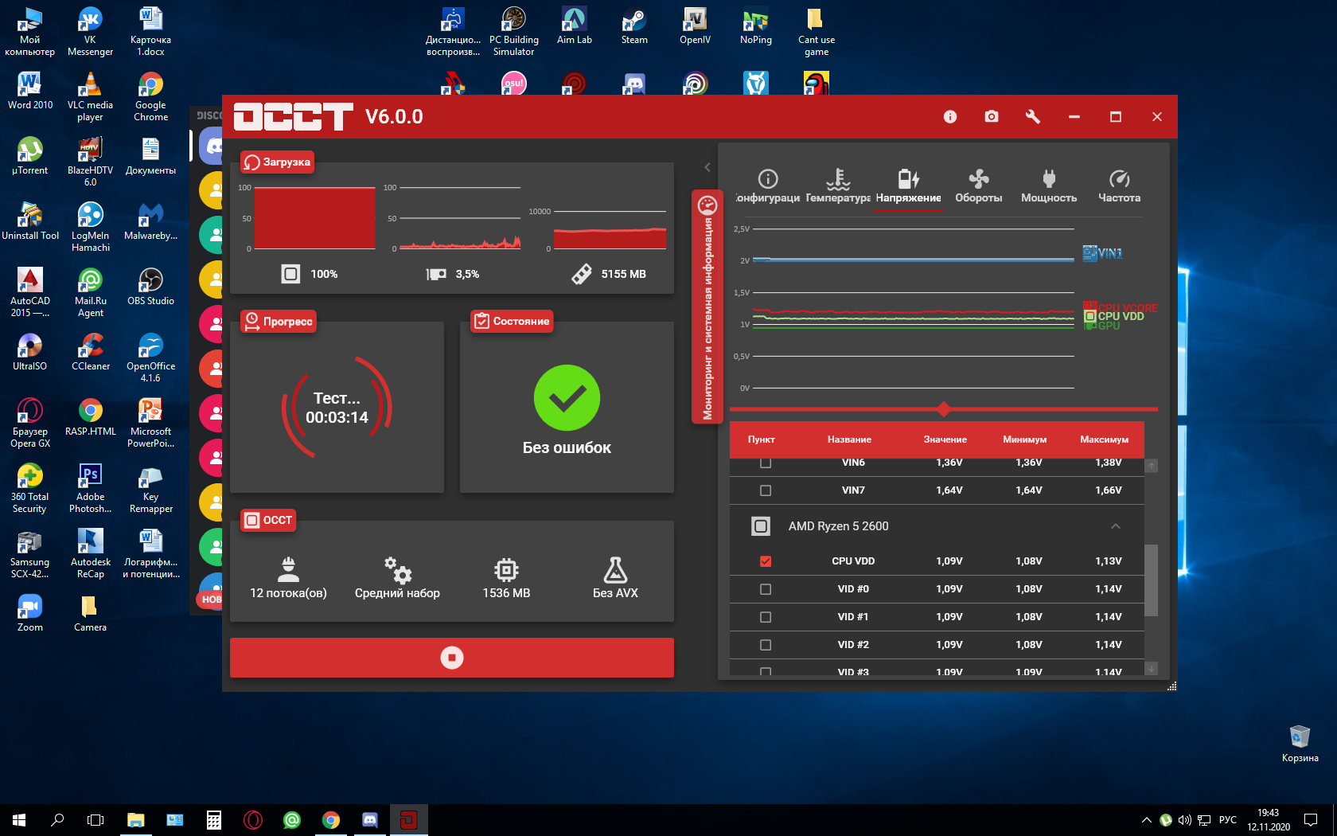1337x836 pixels.
Task: Enable the VID #1 checkbox
Action: click(766, 617)
